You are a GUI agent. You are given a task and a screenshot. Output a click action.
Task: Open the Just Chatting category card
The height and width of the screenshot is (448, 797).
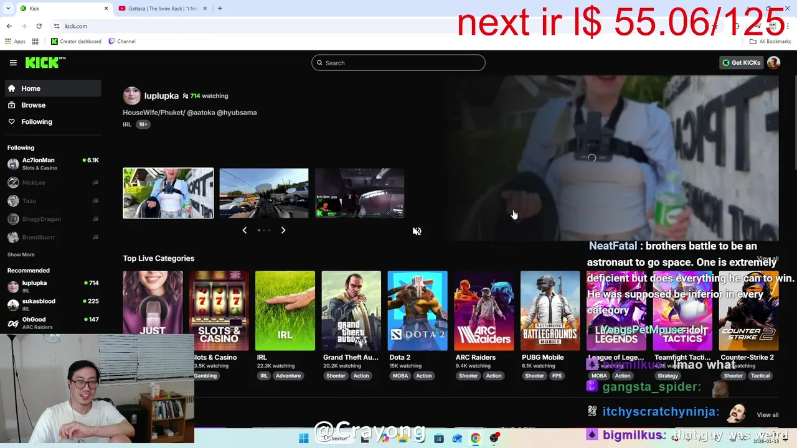point(153,310)
